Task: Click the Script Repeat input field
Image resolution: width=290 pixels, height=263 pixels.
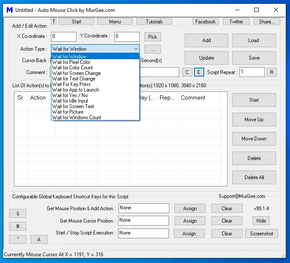Action: 252,72
